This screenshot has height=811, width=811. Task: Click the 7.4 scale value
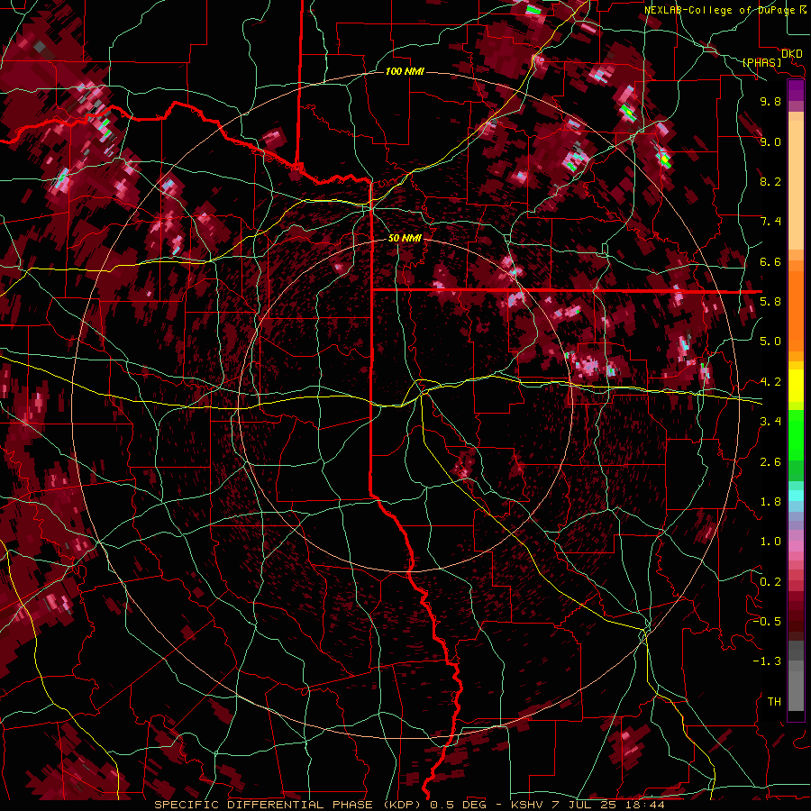[770, 222]
